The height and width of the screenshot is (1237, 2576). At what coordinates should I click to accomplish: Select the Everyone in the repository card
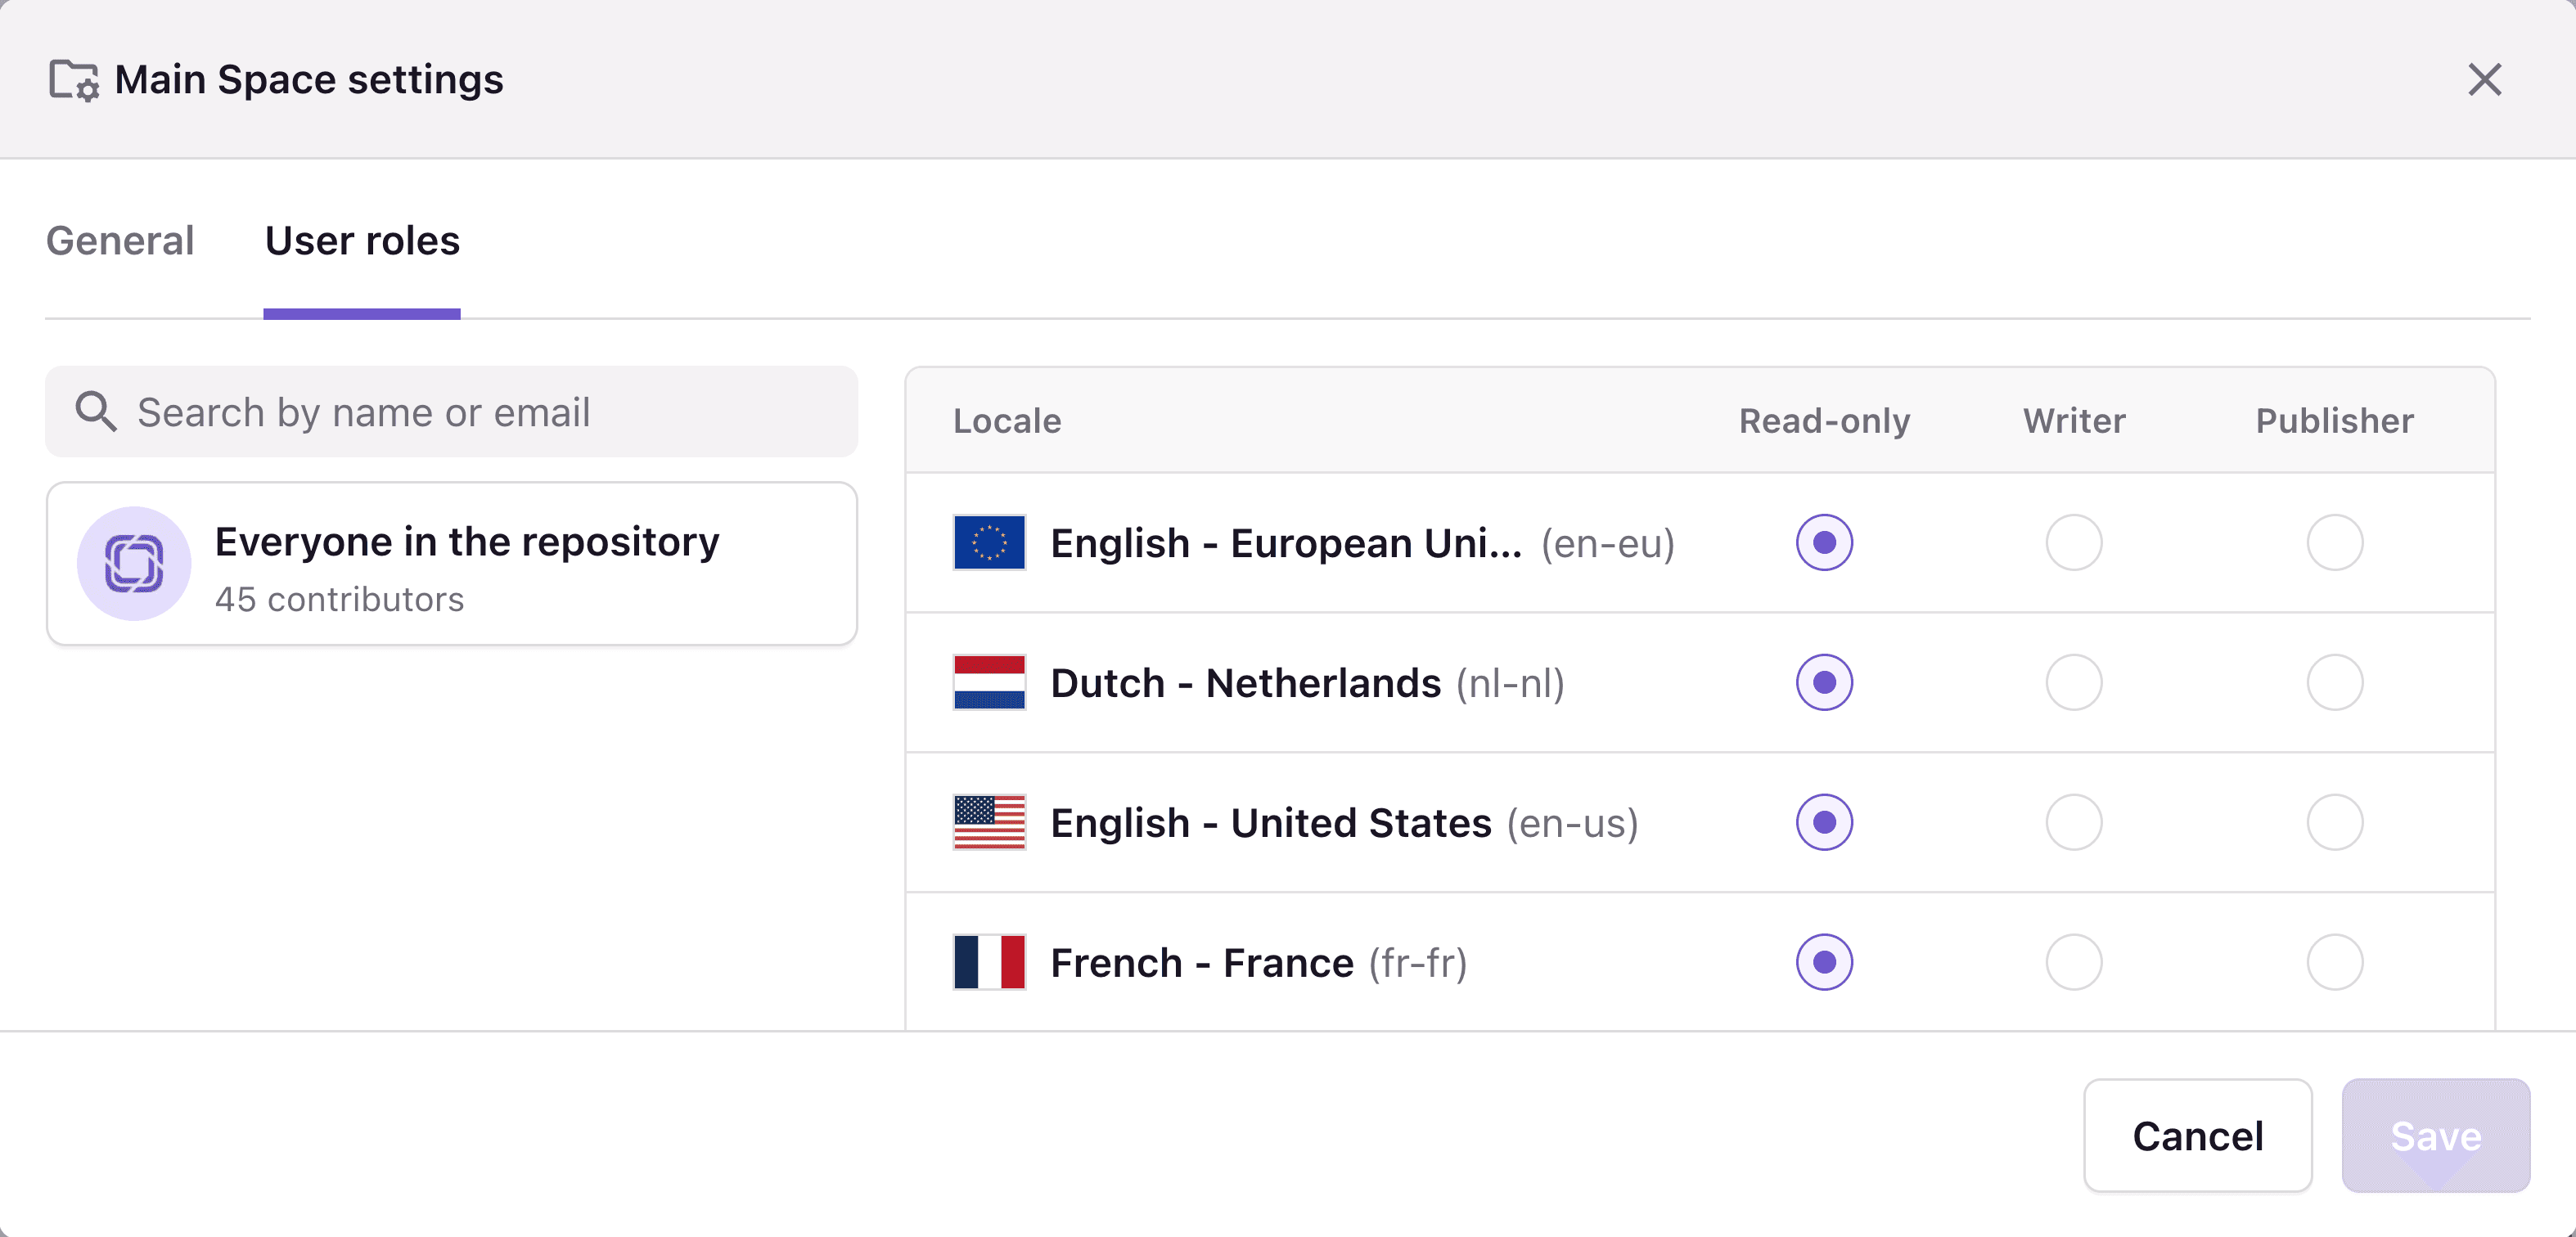pyautogui.click(x=450, y=563)
